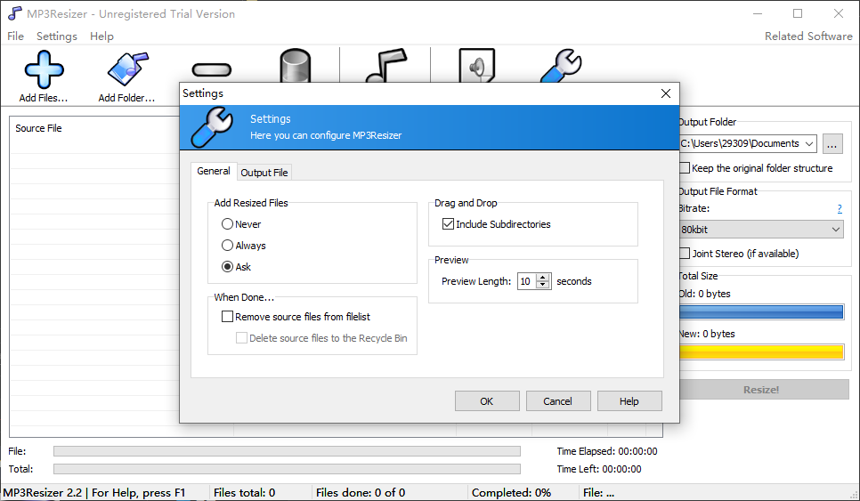
Task: Expand the Output Folder path dropdown
Action: pyautogui.click(x=809, y=143)
